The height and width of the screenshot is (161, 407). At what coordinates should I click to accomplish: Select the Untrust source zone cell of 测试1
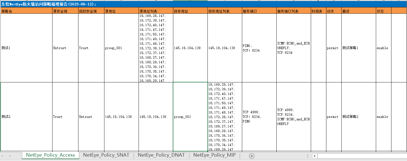65,48
